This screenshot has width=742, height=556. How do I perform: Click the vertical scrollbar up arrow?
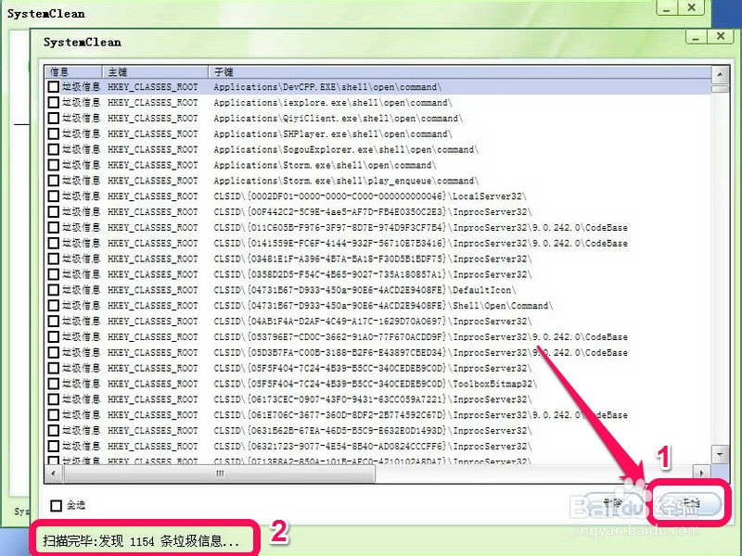[720, 74]
